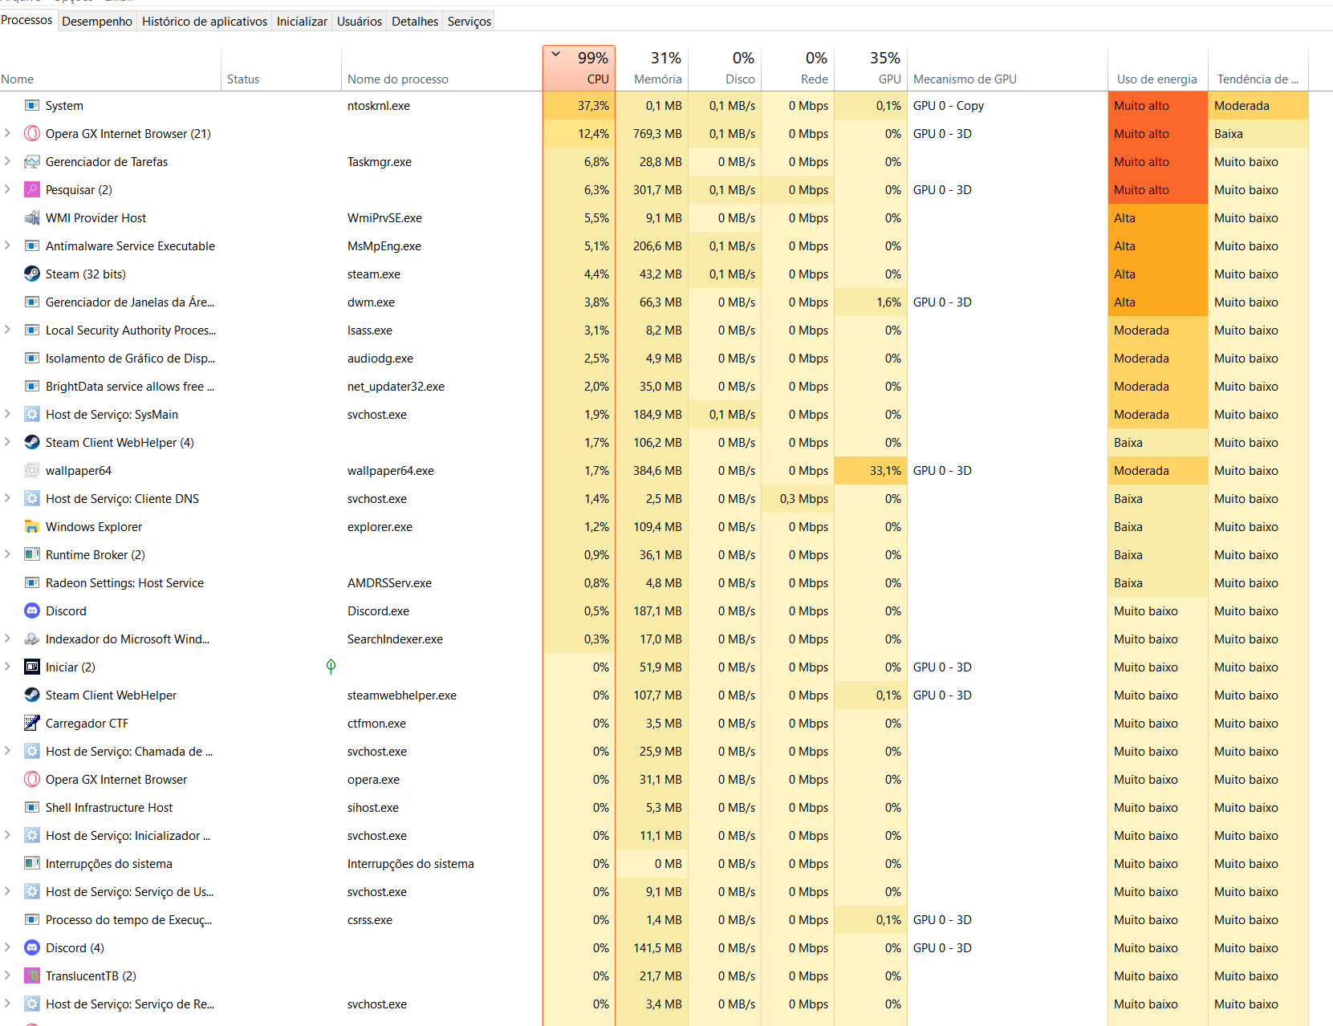Click the Interrupções do sistema icon
The image size is (1333, 1026).
[x=32, y=864]
